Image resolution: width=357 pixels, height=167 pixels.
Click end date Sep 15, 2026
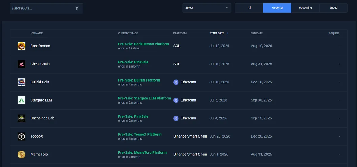(261, 118)
